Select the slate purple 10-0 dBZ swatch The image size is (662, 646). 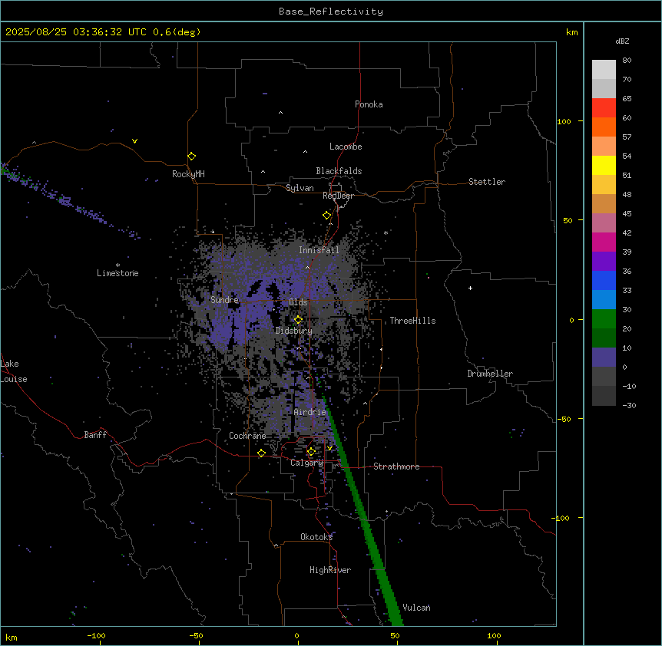[x=604, y=358]
